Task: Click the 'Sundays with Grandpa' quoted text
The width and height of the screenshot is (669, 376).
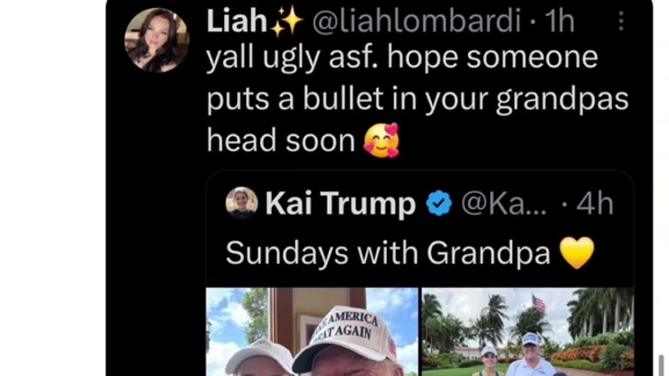Action: [x=388, y=253]
